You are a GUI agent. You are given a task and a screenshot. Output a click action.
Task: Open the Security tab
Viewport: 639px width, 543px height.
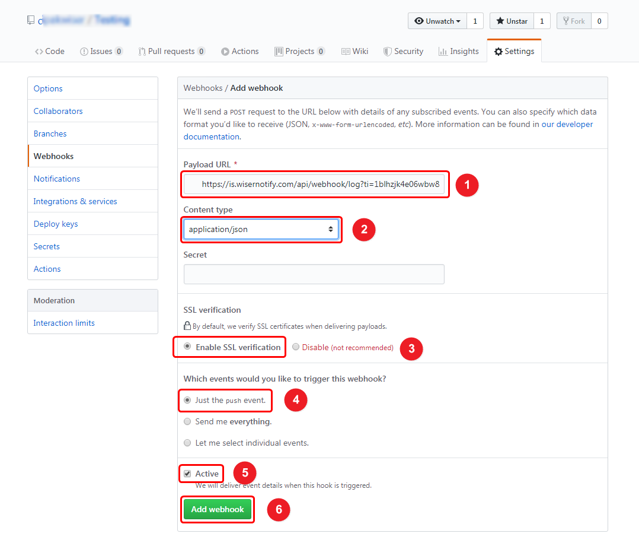404,52
